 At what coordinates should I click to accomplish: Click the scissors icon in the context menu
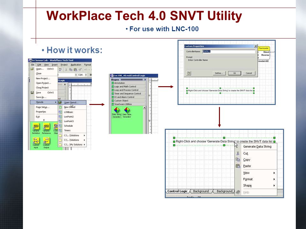[x=238, y=153]
